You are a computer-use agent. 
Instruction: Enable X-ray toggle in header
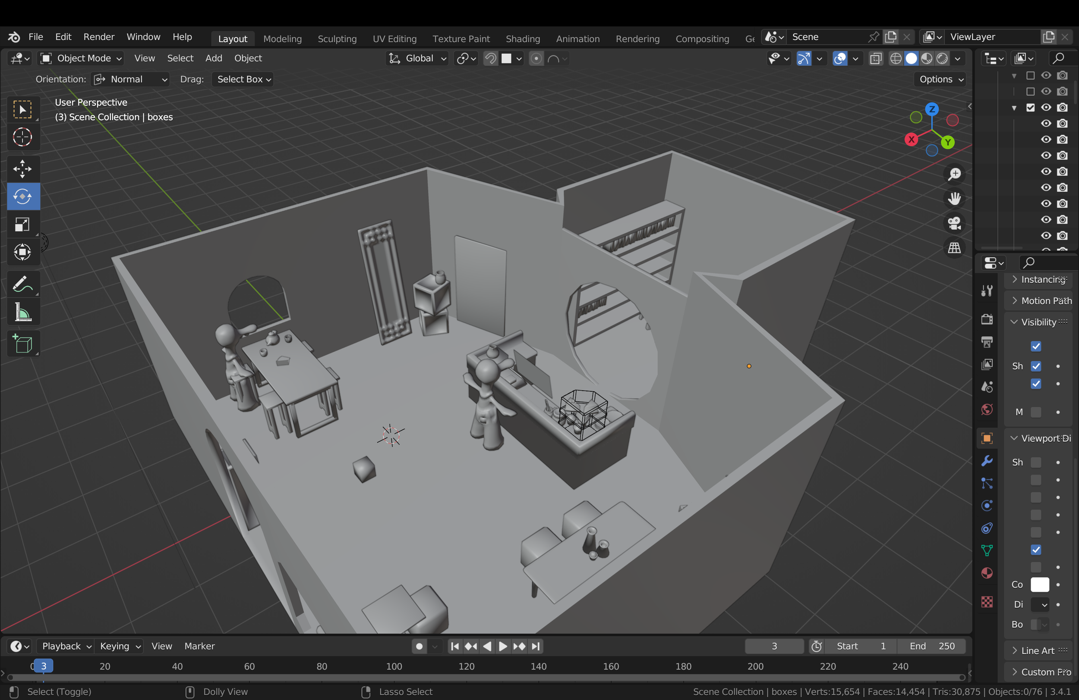[x=875, y=59]
